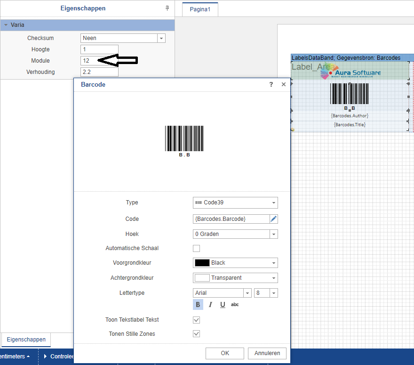Open the barcode Type dropdown showing Code39
The height and width of the screenshot is (365, 414).
(235, 203)
